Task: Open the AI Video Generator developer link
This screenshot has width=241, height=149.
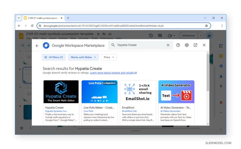Action: (x=170, y=111)
